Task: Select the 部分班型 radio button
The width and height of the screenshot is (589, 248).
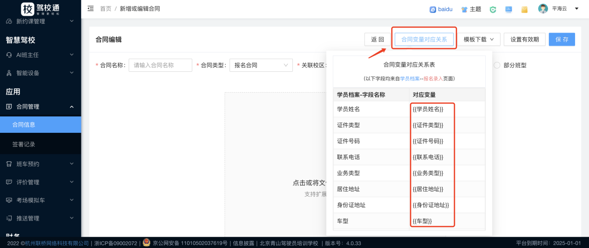Action: 497,65
